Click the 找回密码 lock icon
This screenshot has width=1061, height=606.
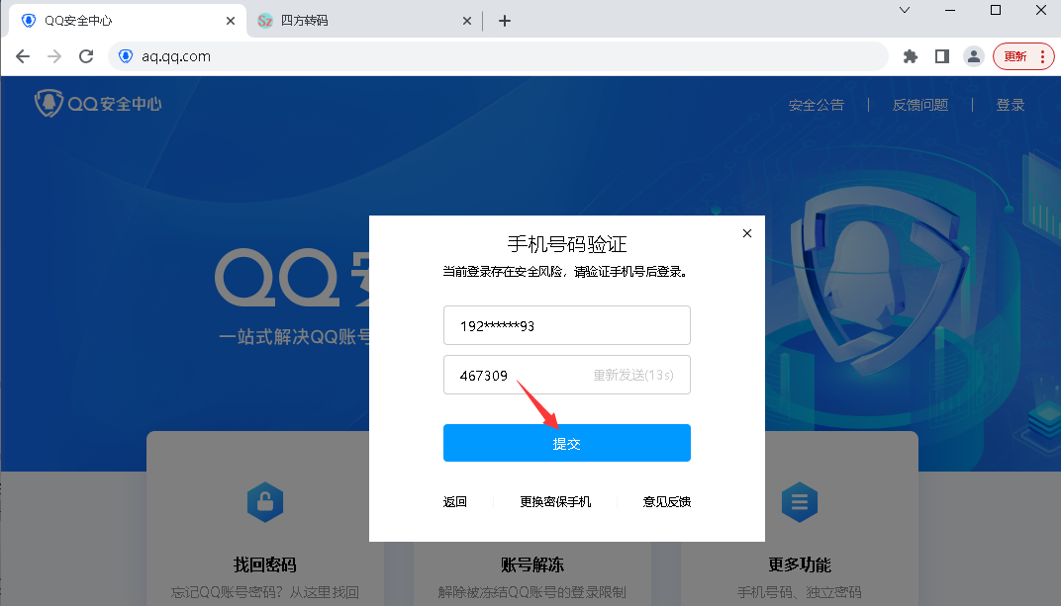(x=264, y=503)
